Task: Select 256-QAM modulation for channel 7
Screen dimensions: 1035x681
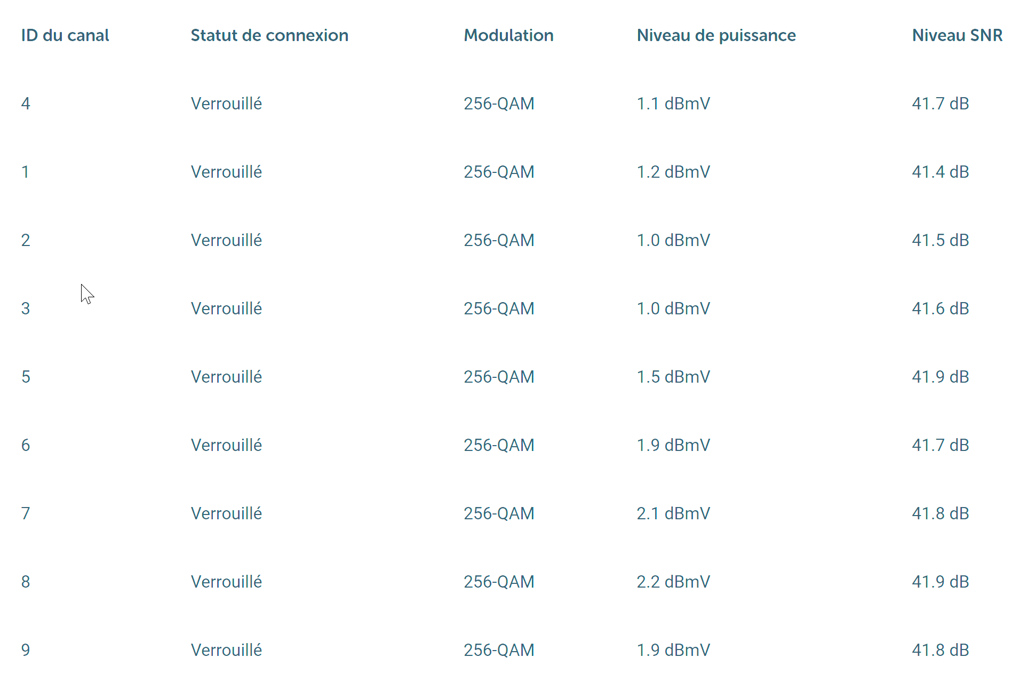Action: click(x=499, y=513)
